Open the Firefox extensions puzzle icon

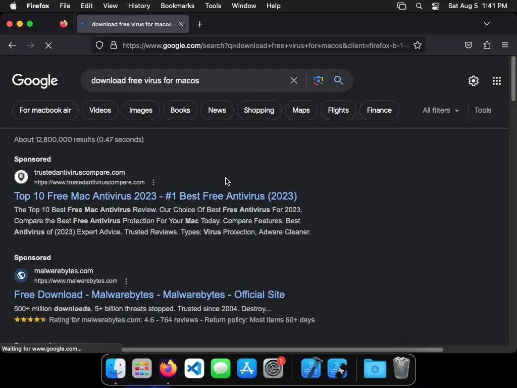[x=487, y=45]
